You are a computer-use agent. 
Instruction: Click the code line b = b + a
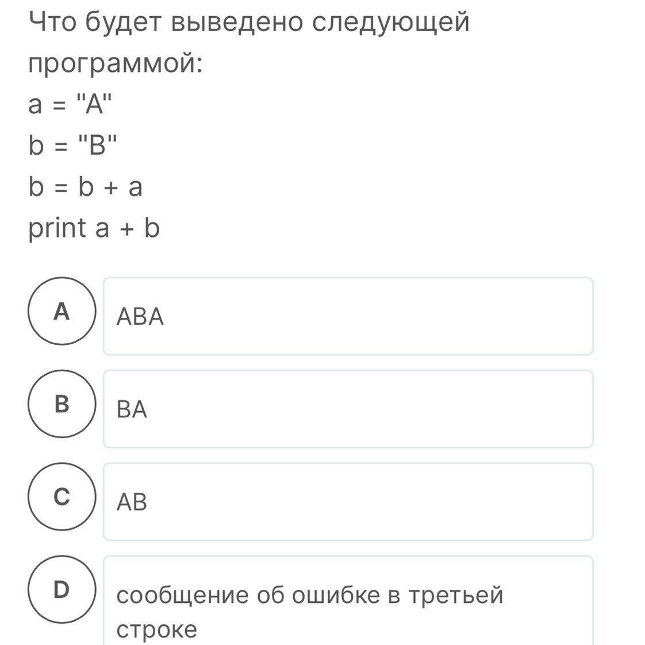click(86, 187)
